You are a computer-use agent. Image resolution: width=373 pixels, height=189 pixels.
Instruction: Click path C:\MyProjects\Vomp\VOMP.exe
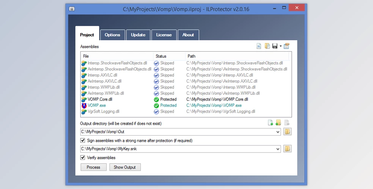tap(214, 106)
